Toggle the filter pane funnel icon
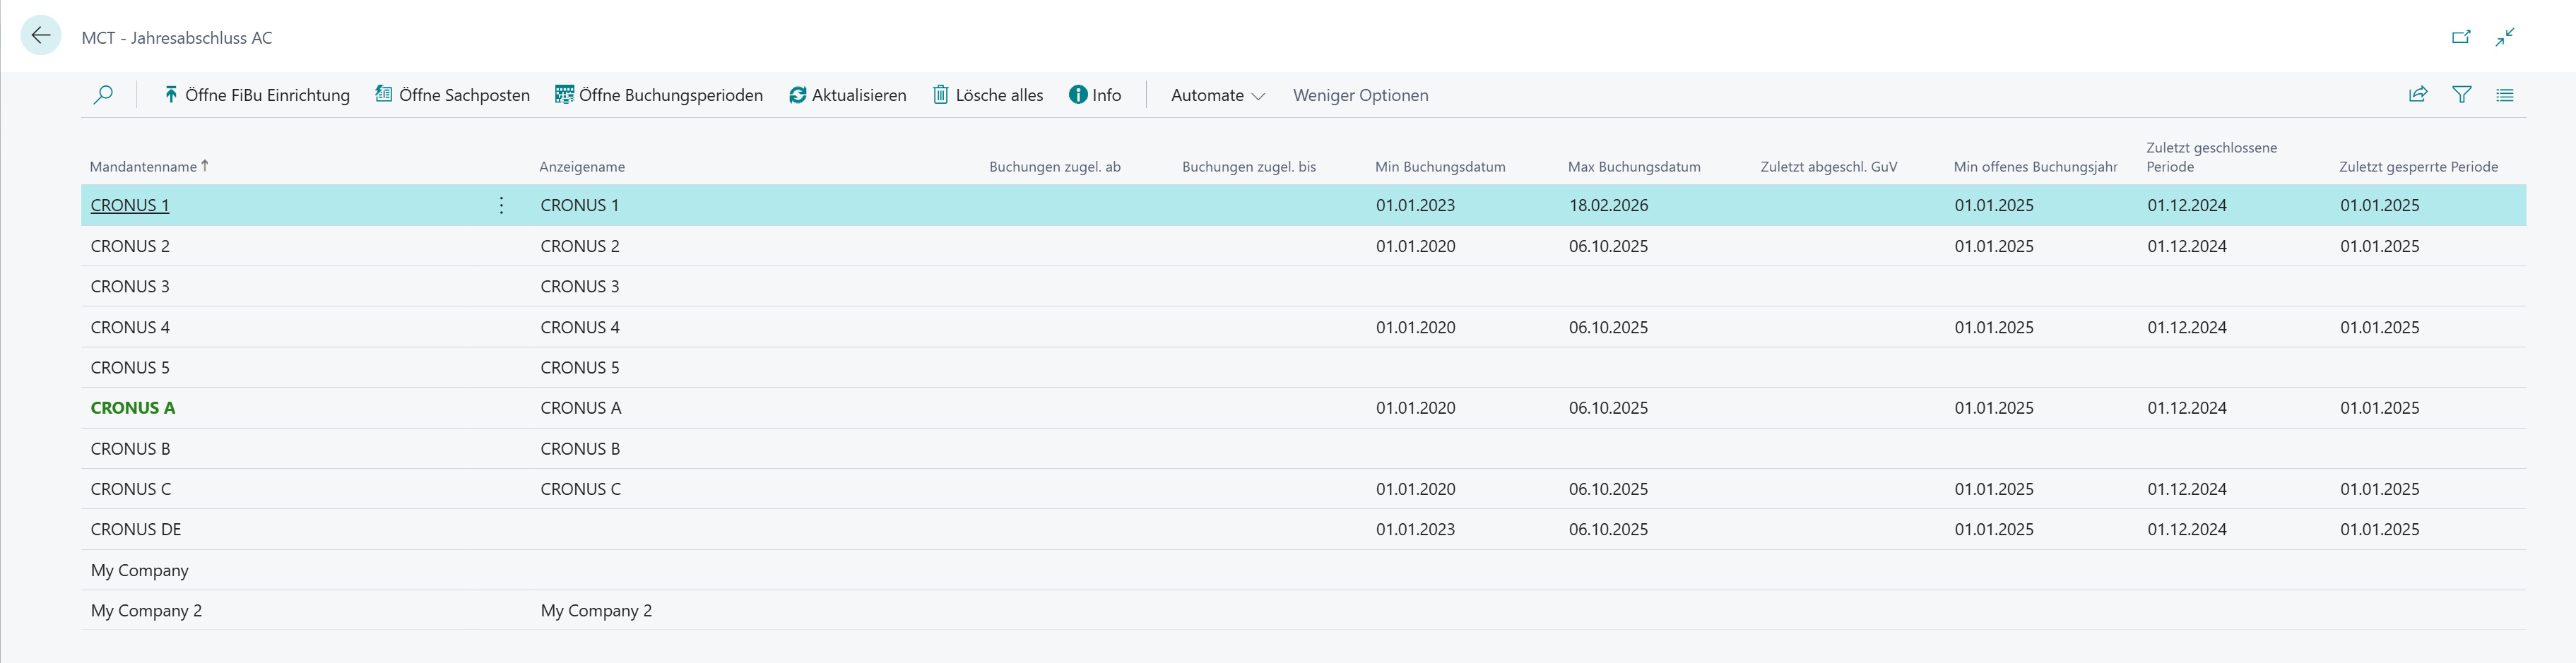Viewport: 2576px width, 663px height. point(2462,95)
